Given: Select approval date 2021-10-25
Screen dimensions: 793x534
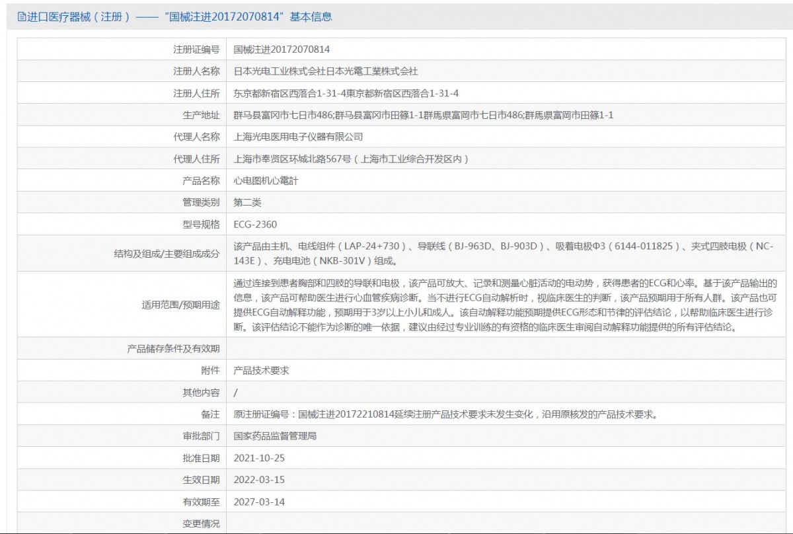Looking at the screenshot, I should tap(259, 457).
